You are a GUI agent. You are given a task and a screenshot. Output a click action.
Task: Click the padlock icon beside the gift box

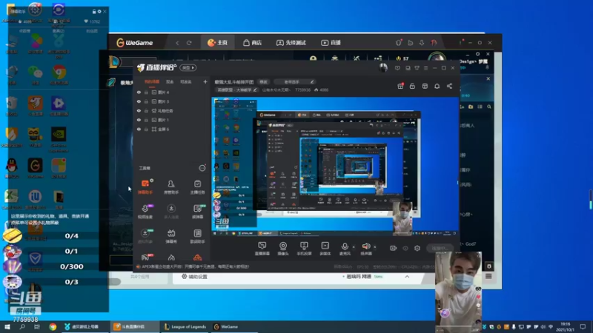point(412,86)
